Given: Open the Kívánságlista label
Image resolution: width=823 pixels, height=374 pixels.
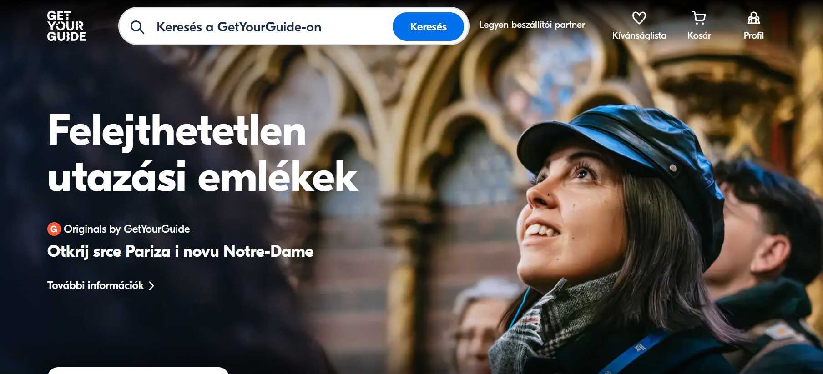Looking at the screenshot, I should [639, 35].
